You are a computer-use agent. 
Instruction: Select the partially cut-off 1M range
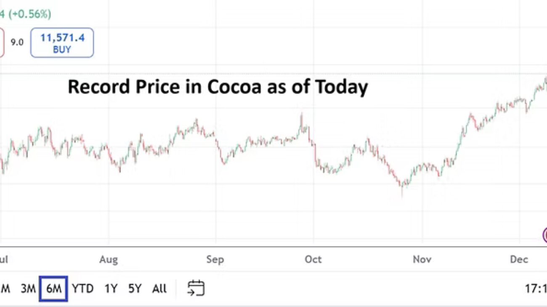tap(5, 289)
